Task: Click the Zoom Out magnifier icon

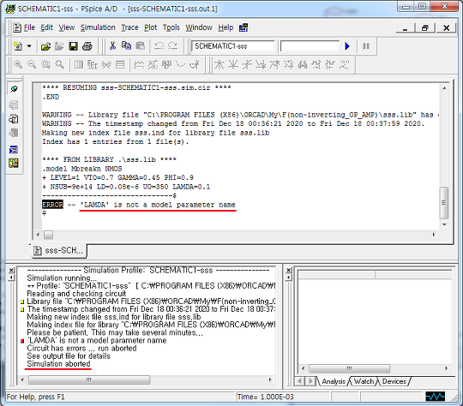Action: pyautogui.click(x=32, y=64)
